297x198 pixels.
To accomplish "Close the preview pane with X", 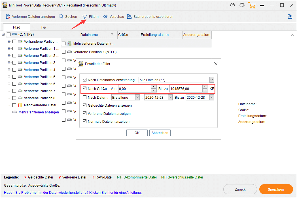I will click(292, 35).
